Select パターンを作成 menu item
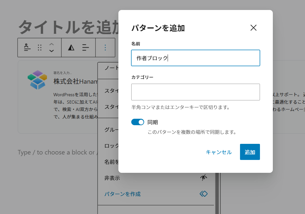 point(123,194)
